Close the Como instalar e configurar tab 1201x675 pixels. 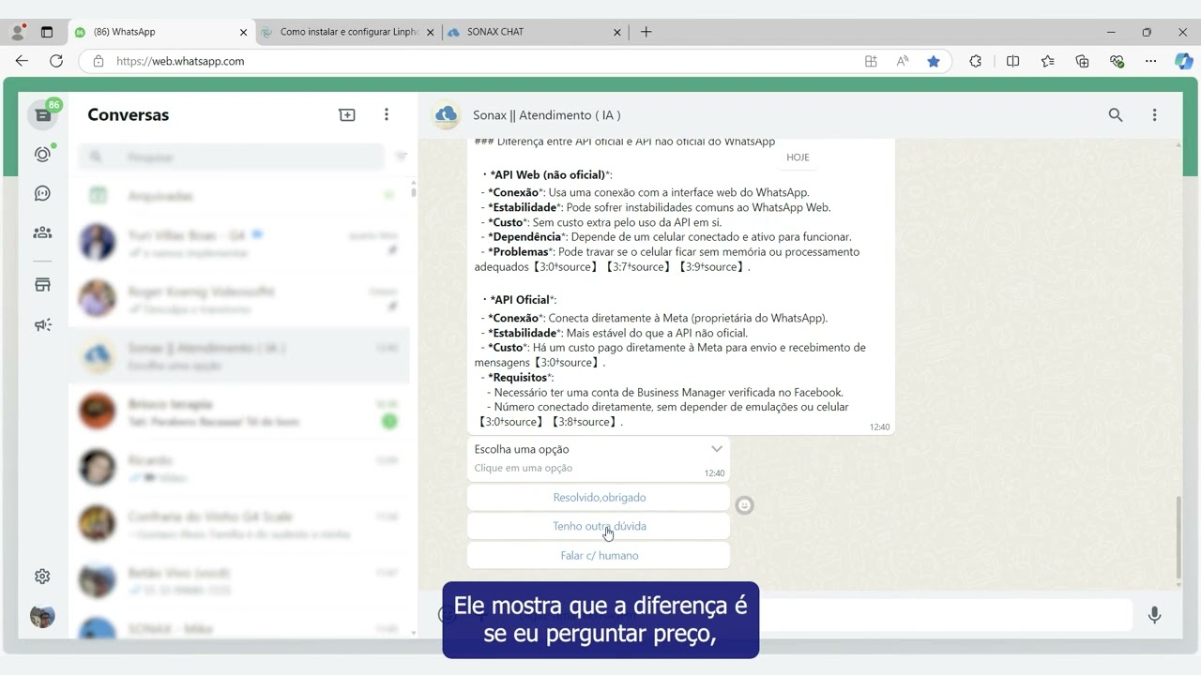coord(431,32)
